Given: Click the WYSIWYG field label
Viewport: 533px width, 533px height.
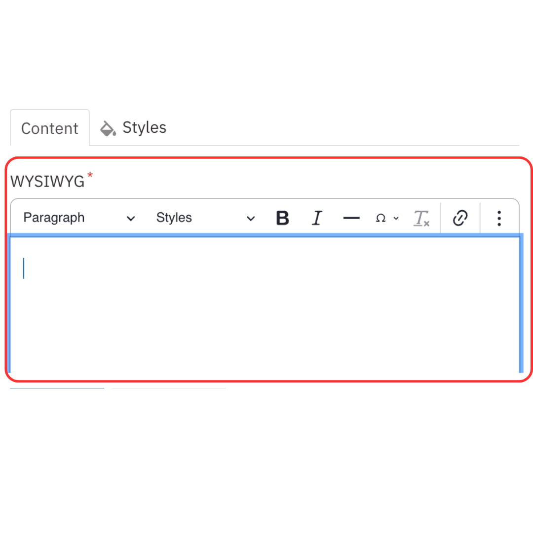Looking at the screenshot, I should (x=47, y=182).
